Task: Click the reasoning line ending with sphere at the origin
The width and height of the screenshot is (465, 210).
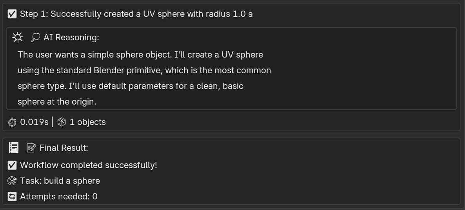Action: [x=57, y=102]
